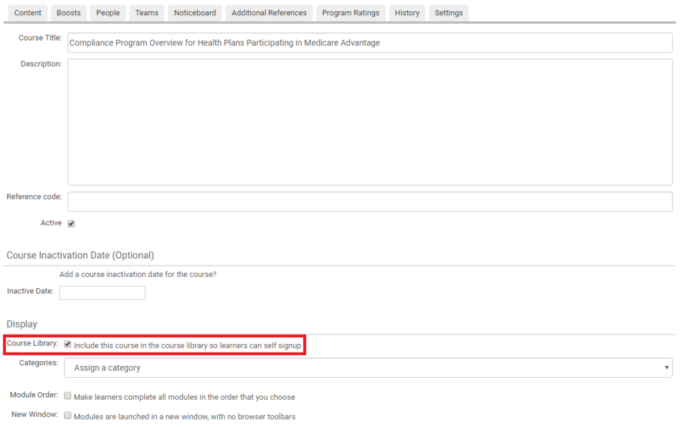Open the Additional References tab
The height and width of the screenshot is (427, 680).
coord(268,13)
